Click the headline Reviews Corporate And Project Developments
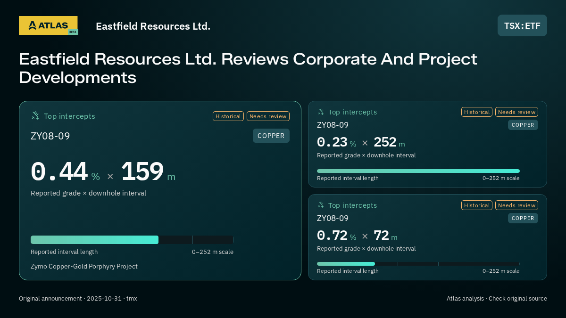The width and height of the screenshot is (566, 318). (x=248, y=68)
